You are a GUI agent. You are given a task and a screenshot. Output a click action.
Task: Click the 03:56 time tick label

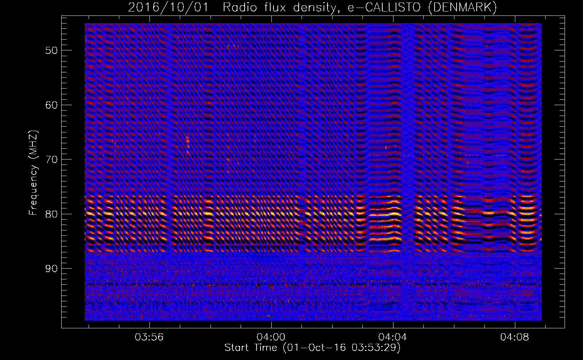tap(149, 337)
